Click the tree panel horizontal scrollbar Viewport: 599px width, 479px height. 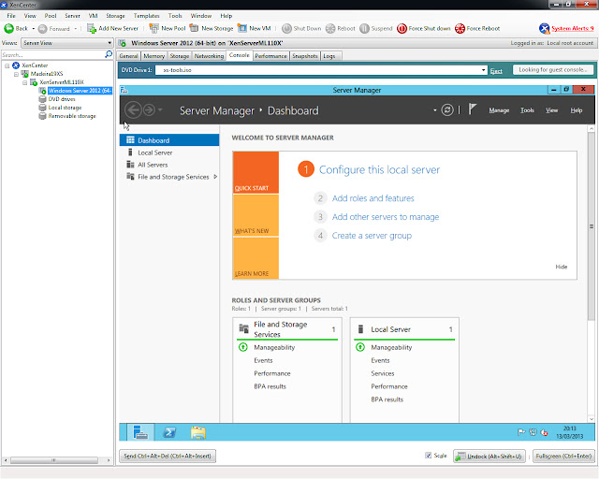coord(54,460)
